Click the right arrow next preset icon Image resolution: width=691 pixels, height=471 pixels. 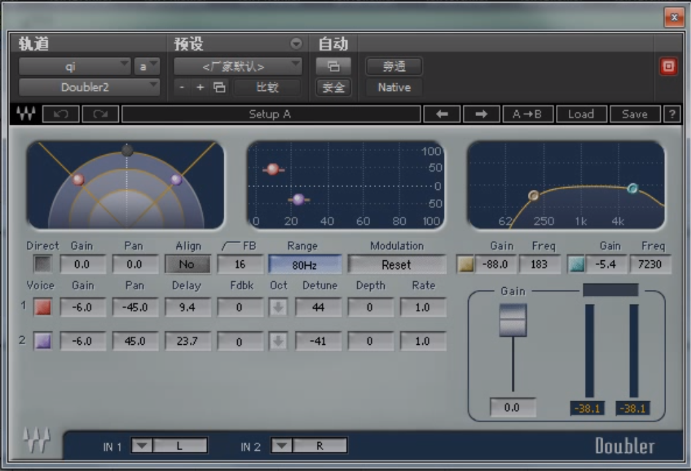pyautogui.click(x=481, y=114)
